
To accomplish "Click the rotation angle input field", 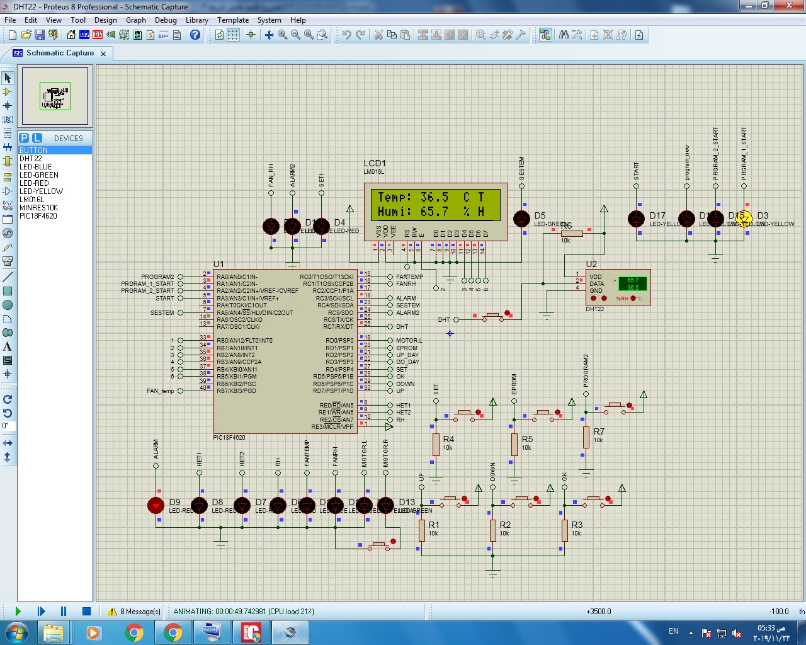I will (8, 426).
